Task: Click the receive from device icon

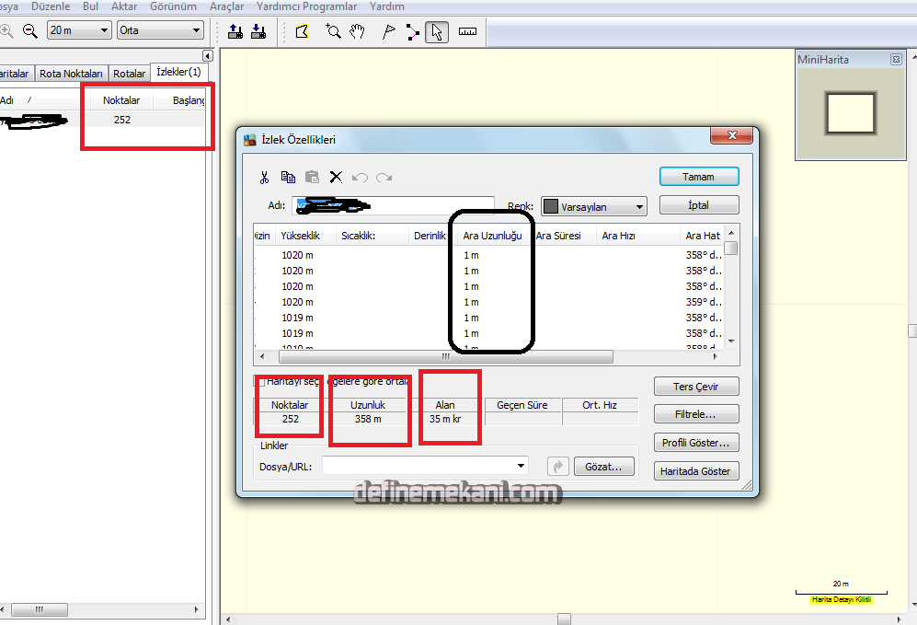Action: click(258, 31)
